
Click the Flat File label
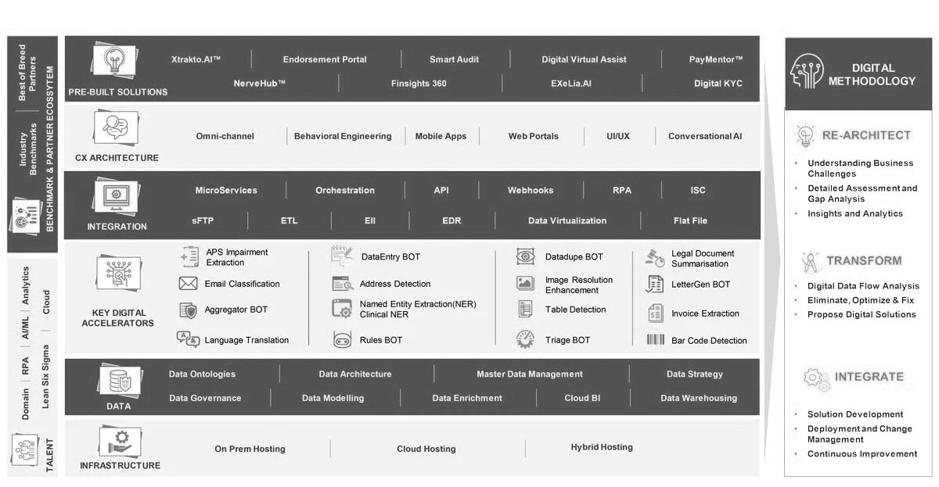click(x=690, y=220)
